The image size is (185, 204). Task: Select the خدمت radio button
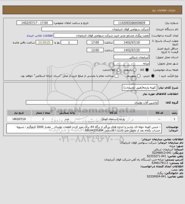click(x=135, y=70)
